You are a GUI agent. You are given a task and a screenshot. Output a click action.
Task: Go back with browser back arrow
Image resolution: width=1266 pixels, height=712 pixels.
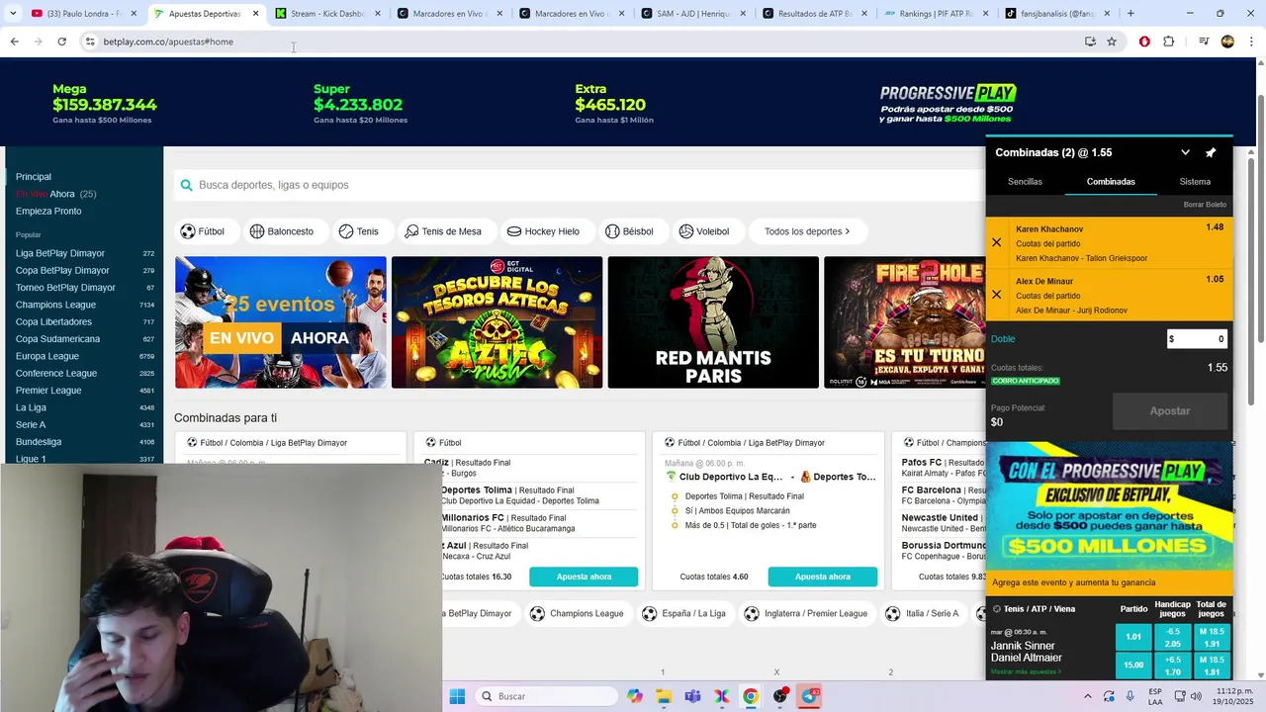(x=14, y=42)
